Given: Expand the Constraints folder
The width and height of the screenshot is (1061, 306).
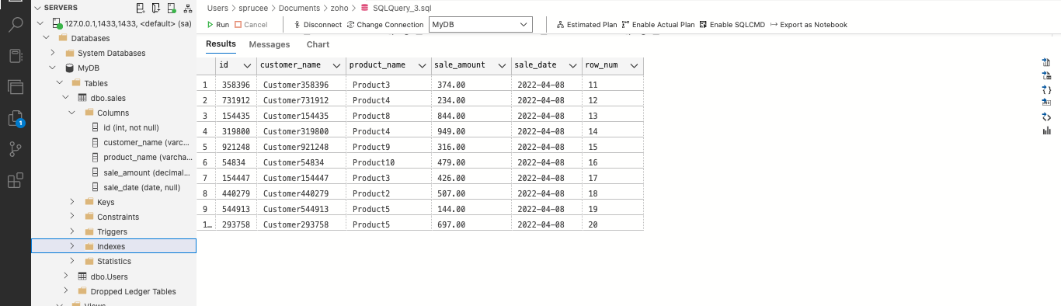Looking at the screenshot, I should [72, 217].
